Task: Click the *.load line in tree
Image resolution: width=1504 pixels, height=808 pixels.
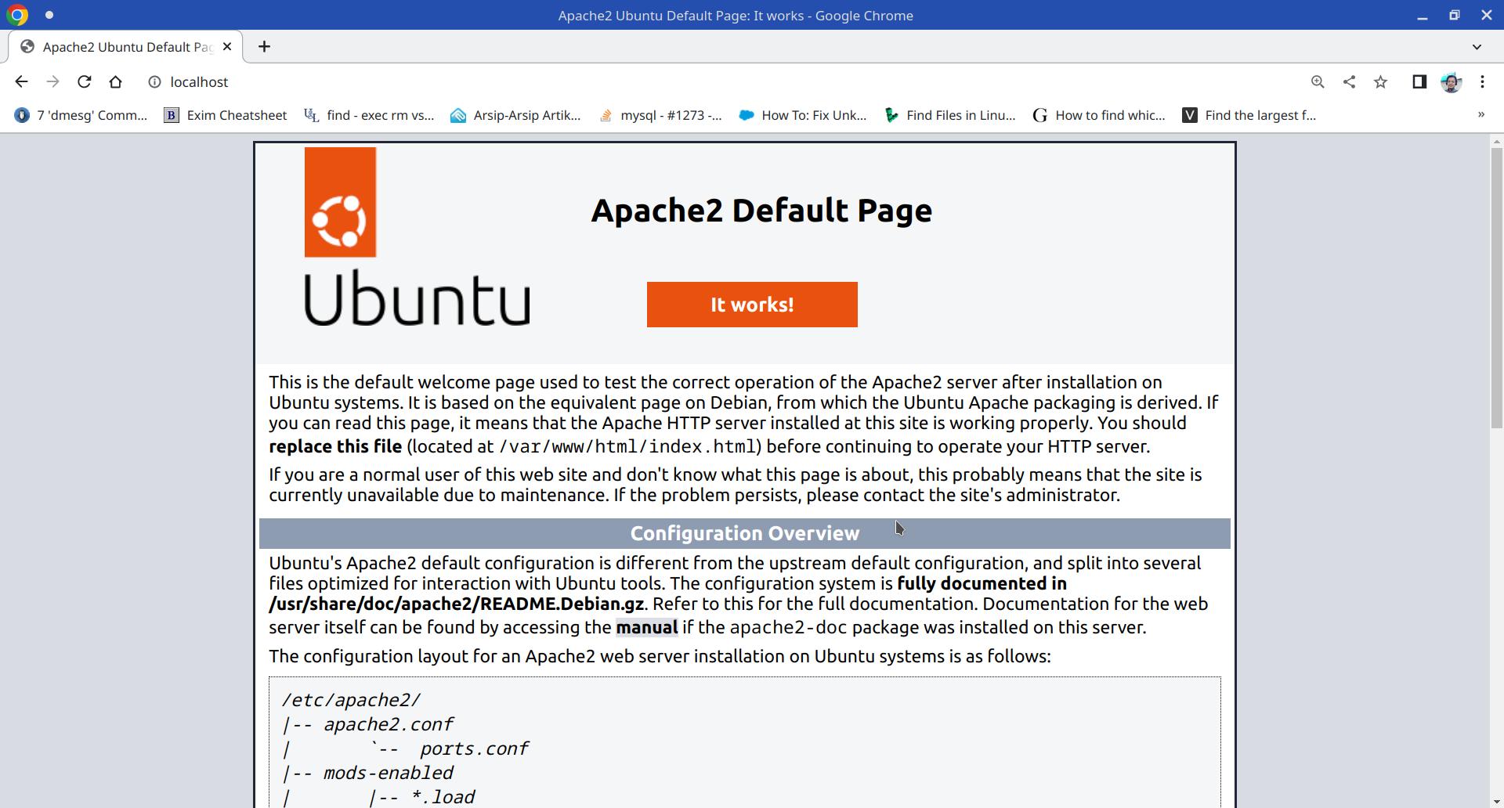Action: click(x=443, y=797)
